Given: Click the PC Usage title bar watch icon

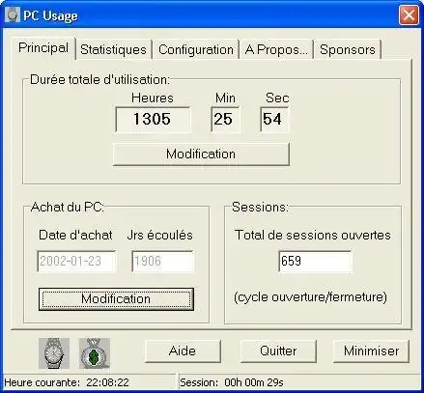Looking at the screenshot, I should tap(12, 15).
